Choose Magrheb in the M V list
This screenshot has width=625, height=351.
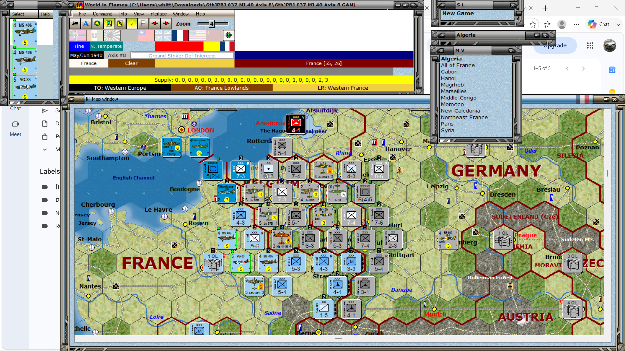point(452,85)
